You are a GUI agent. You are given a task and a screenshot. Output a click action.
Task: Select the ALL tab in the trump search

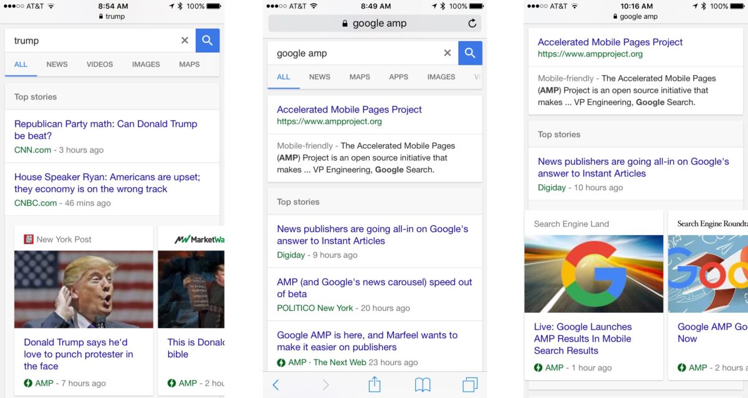[21, 65]
